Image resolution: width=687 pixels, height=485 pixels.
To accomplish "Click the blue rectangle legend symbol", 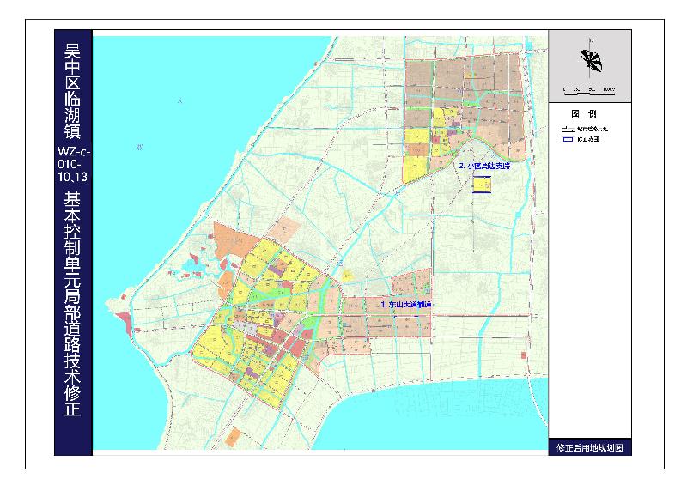I will pyautogui.click(x=566, y=137).
